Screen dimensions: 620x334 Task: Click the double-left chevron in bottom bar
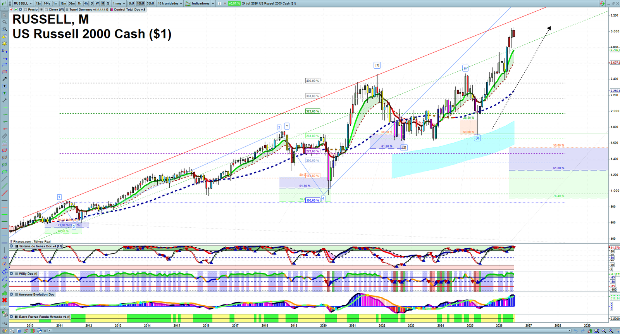point(45,331)
